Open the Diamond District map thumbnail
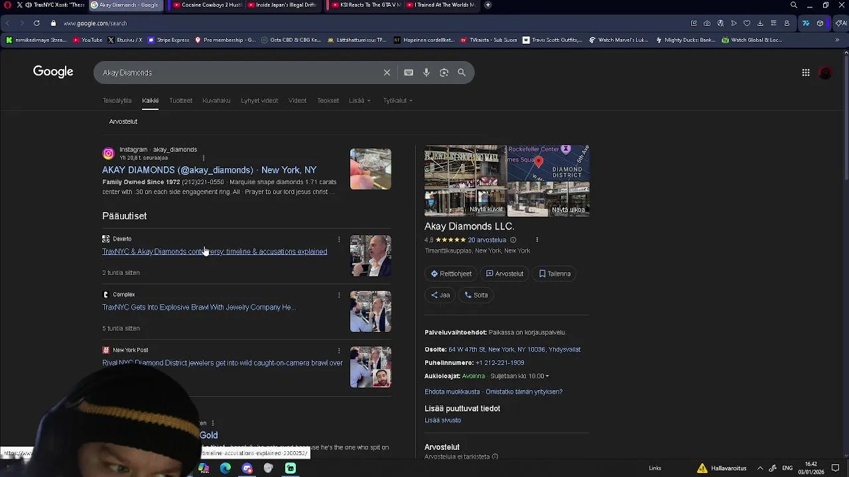This screenshot has height=477, width=849. (x=549, y=163)
